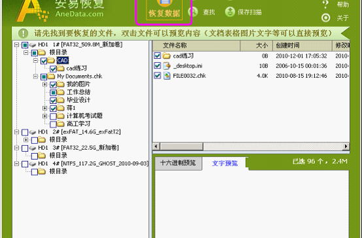Toggle My Documents.chk checkbox
This screenshot has height=238, width=362.
[x=44, y=76]
